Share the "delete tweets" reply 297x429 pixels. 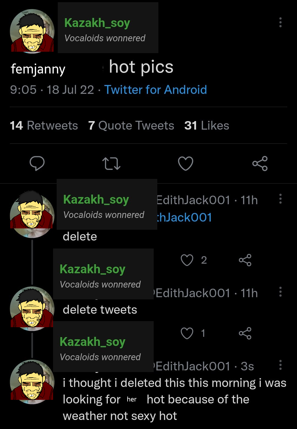pos(245,333)
